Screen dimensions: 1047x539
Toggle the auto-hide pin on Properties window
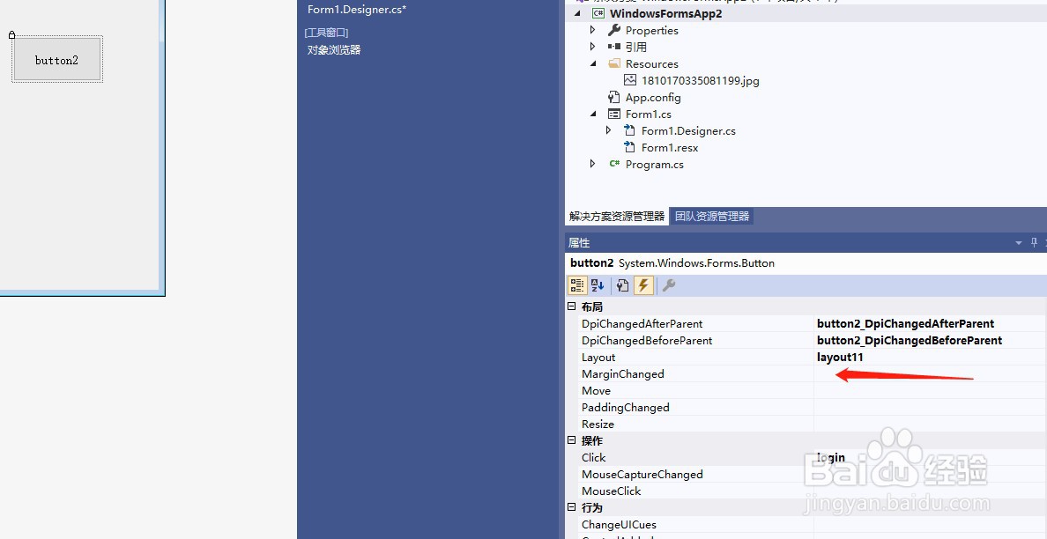click(x=1033, y=242)
